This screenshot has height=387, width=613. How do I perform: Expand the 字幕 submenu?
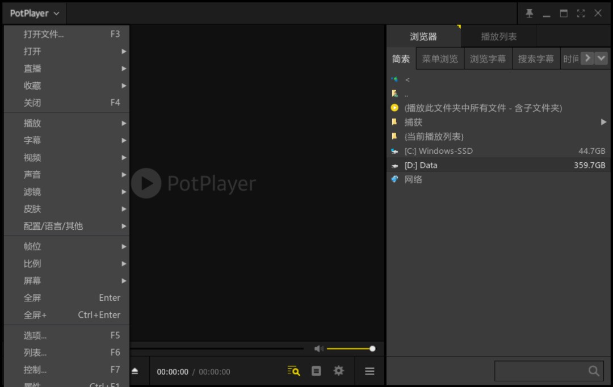[x=67, y=140]
